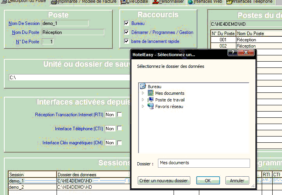Open the LiveUpdate tab
Image resolution: width=282 pixels, height=195 pixels.
tap(135, 2)
